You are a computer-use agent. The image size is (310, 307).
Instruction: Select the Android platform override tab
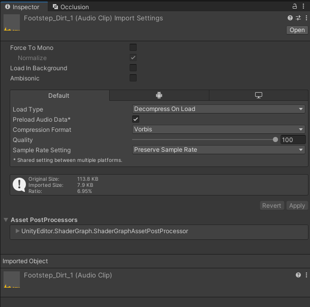click(x=159, y=95)
